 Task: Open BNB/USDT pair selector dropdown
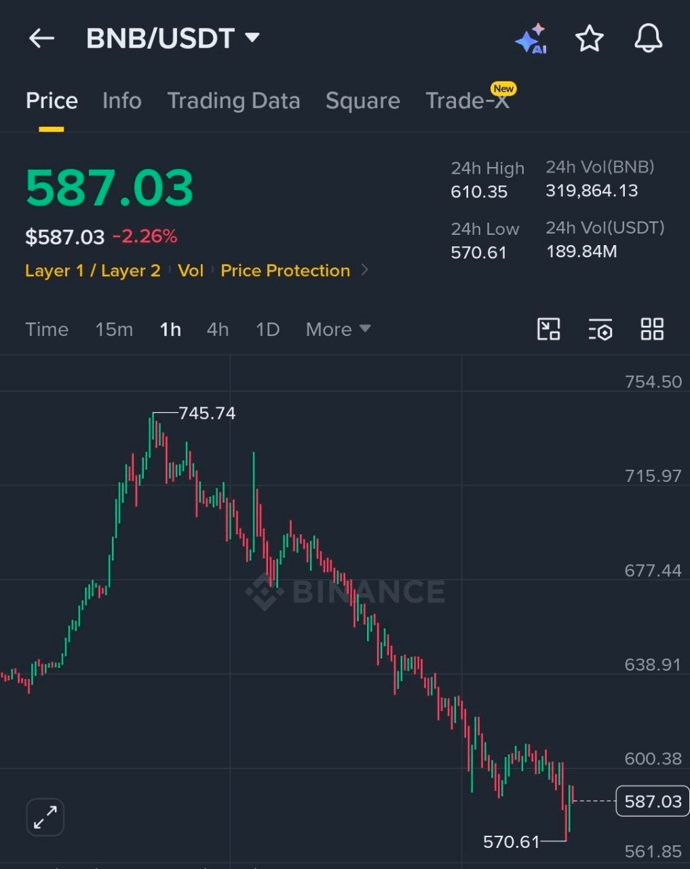pos(172,39)
